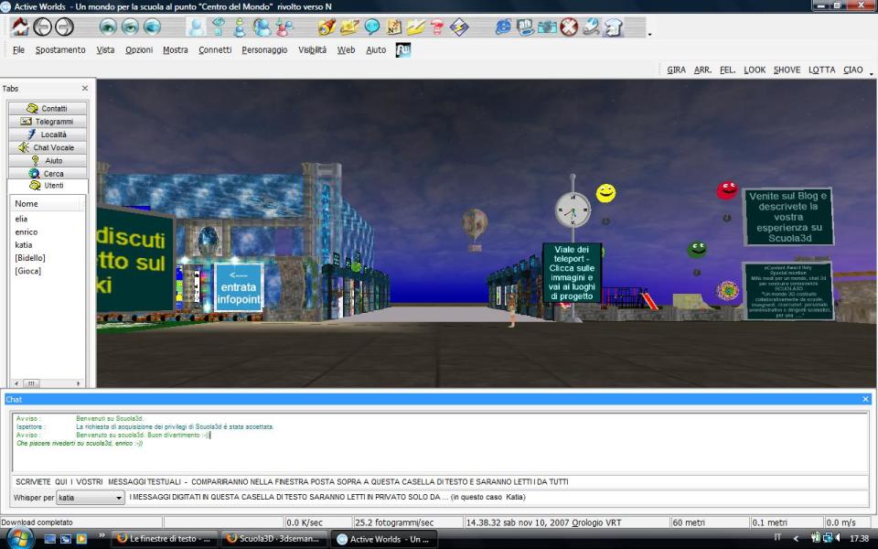Viewport: 878px width, 549px height.
Task: Click the red question mark help icon
Action: pyautogui.click(x=437, y=27)
